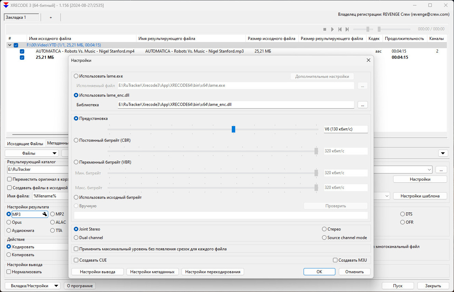Browse for the lame_enc.dll library file

pyautogui.click(x=362, y=105)
